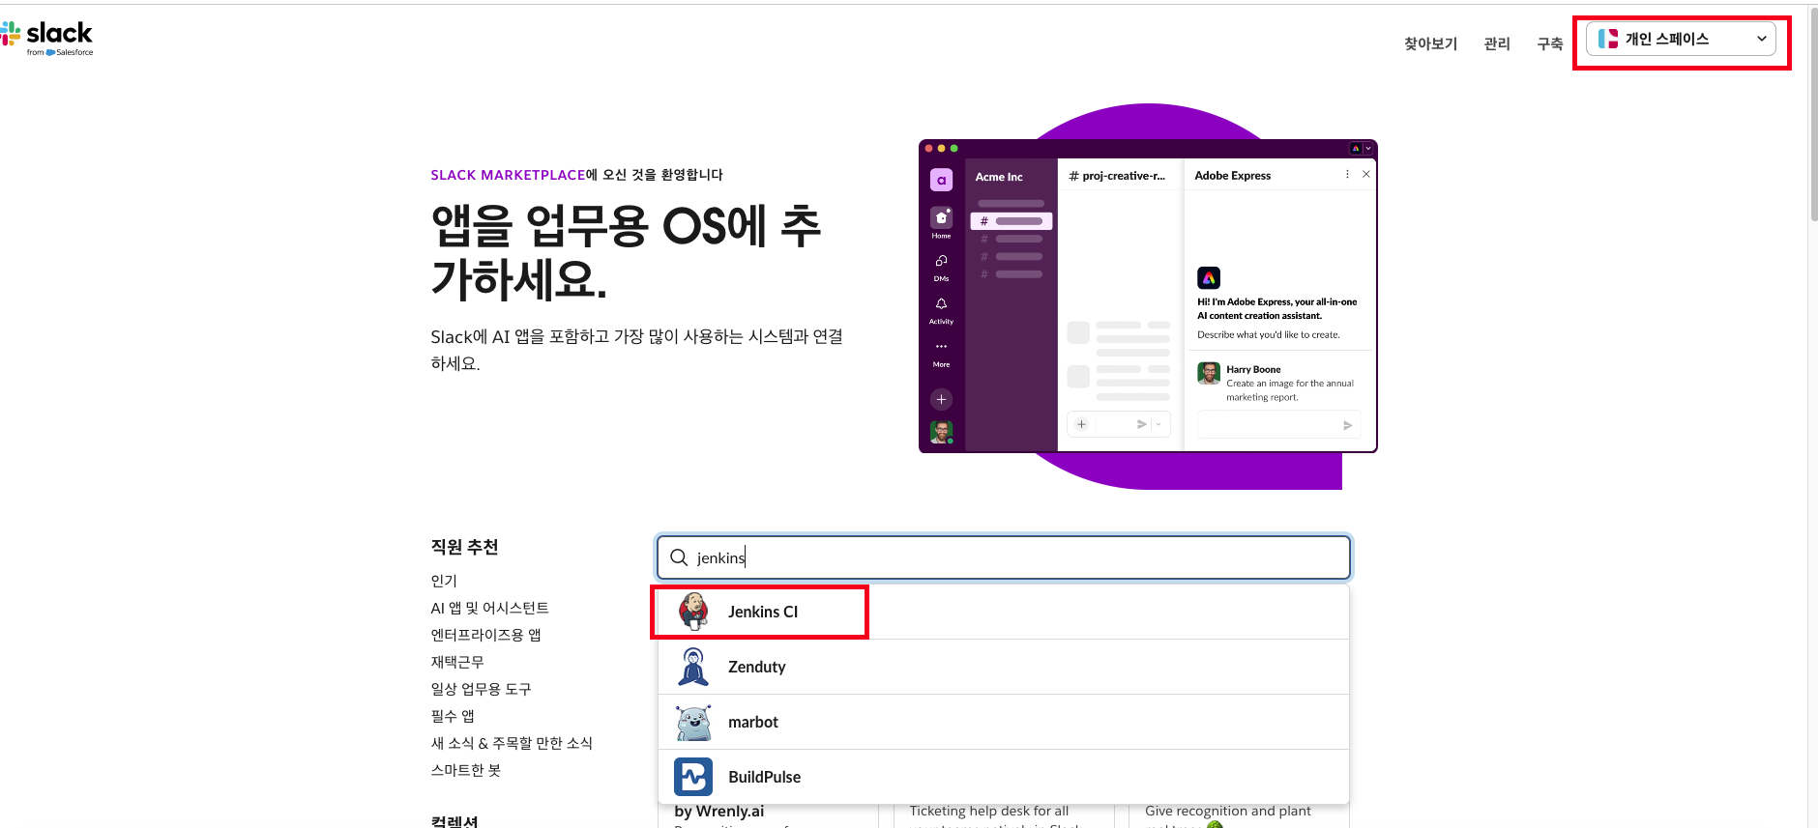1818x828 pixels.
Task: Click the Acme workspace icon in the illustration
Action: 941,180
